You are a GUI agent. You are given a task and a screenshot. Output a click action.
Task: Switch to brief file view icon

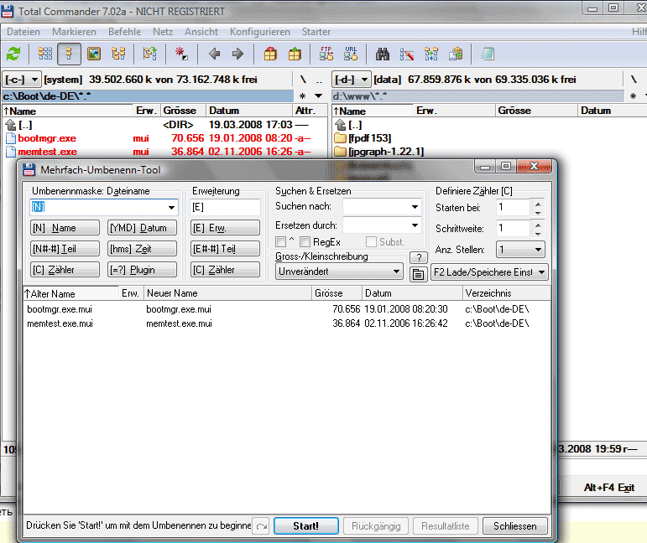(x=45, y=54)
